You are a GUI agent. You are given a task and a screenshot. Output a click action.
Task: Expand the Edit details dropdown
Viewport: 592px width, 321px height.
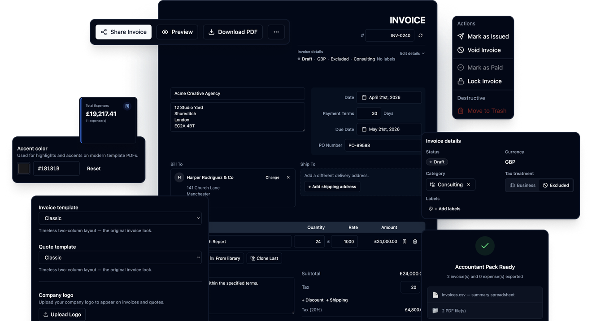pos(412,53)
